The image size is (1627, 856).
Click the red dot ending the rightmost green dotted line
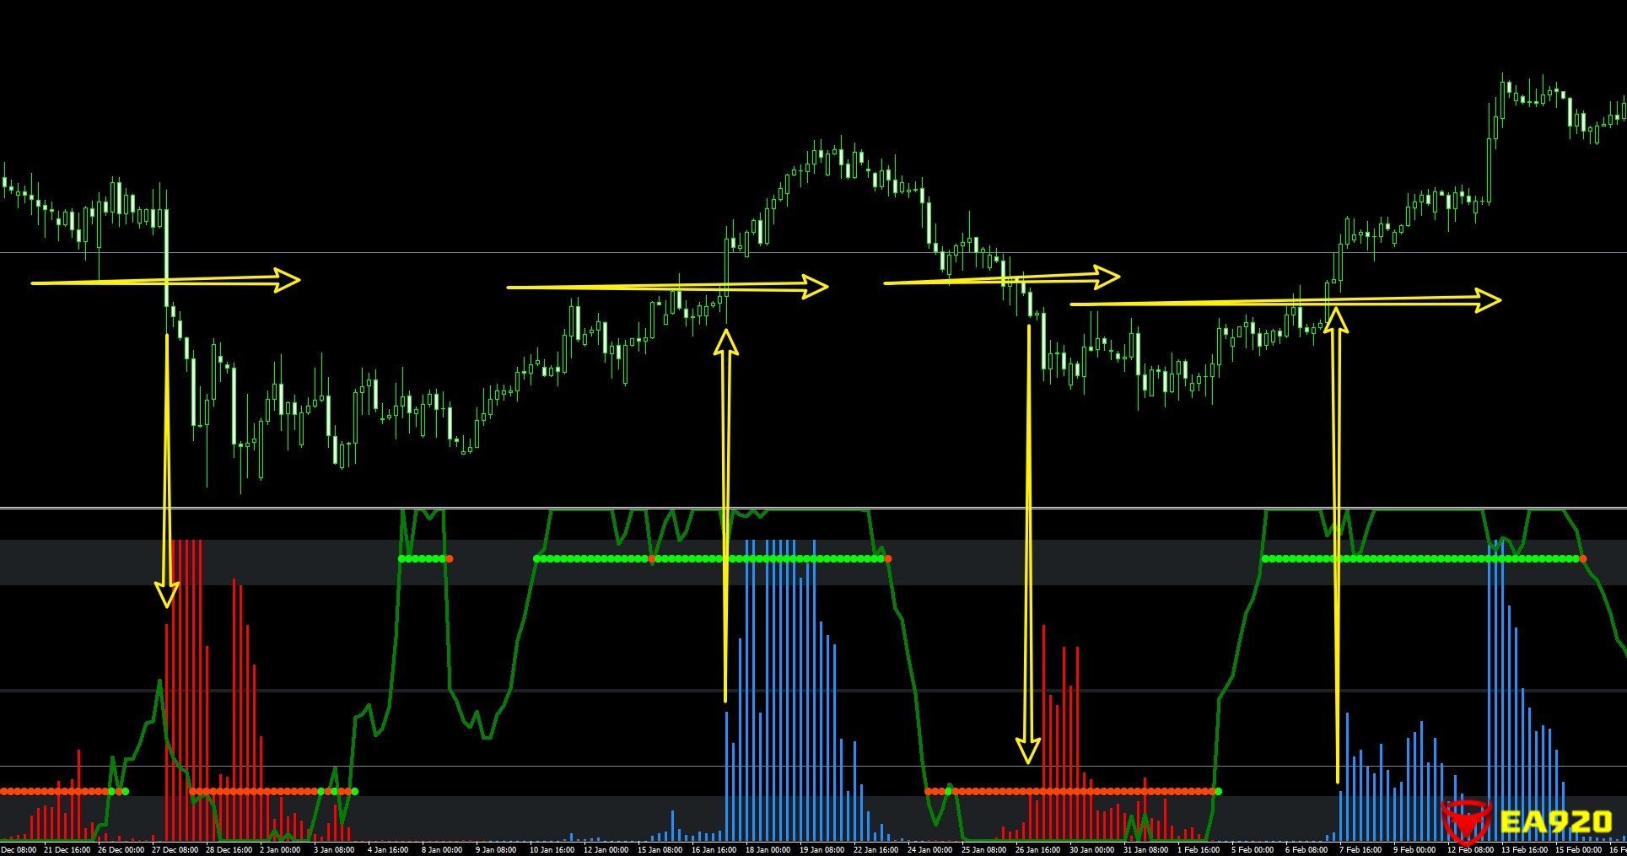pos(1582,558)
